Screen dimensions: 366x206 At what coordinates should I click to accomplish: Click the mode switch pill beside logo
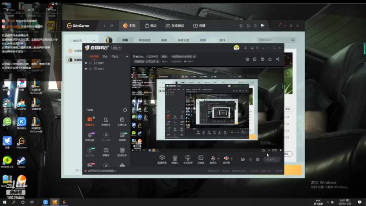(x=116, y=48)
